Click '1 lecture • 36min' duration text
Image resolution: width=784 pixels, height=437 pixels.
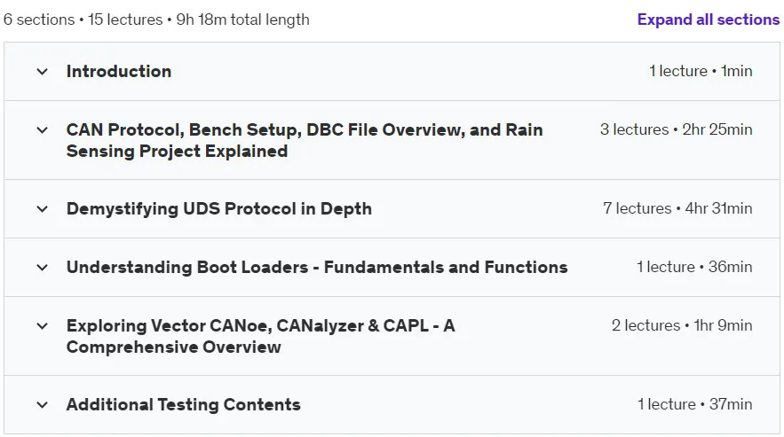pos(694,267)
